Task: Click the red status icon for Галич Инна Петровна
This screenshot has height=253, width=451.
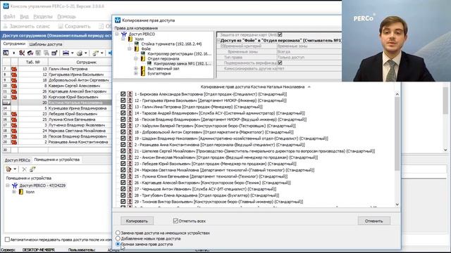Action: click(14, 69)
